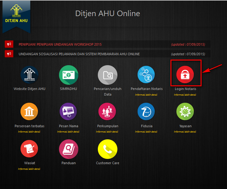This screenshot has width=227, height=189.
Task: Click Informasi lebih detail under Wasiat
Action: (x=29, y=169)
